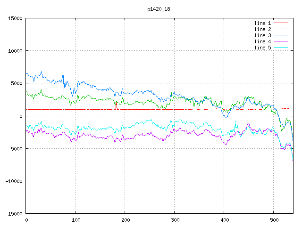
Task: Click the -10000 y-axis tick label
Action: coord(14,181)
